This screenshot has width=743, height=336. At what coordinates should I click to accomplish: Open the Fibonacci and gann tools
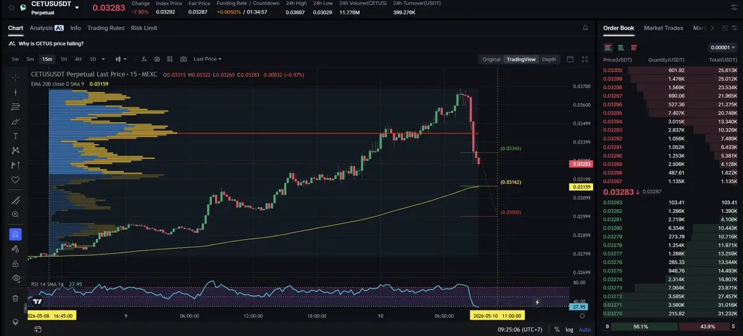click(15, 106)
